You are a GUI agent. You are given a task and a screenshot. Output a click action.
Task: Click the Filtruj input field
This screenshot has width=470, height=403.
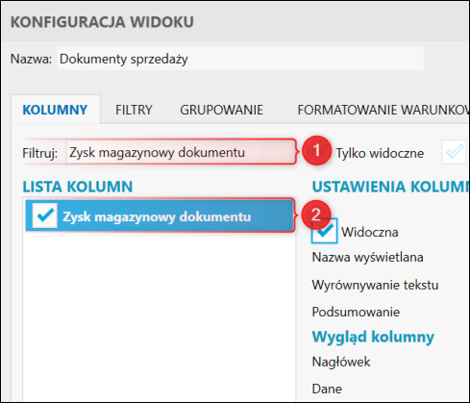pos(181,152)
